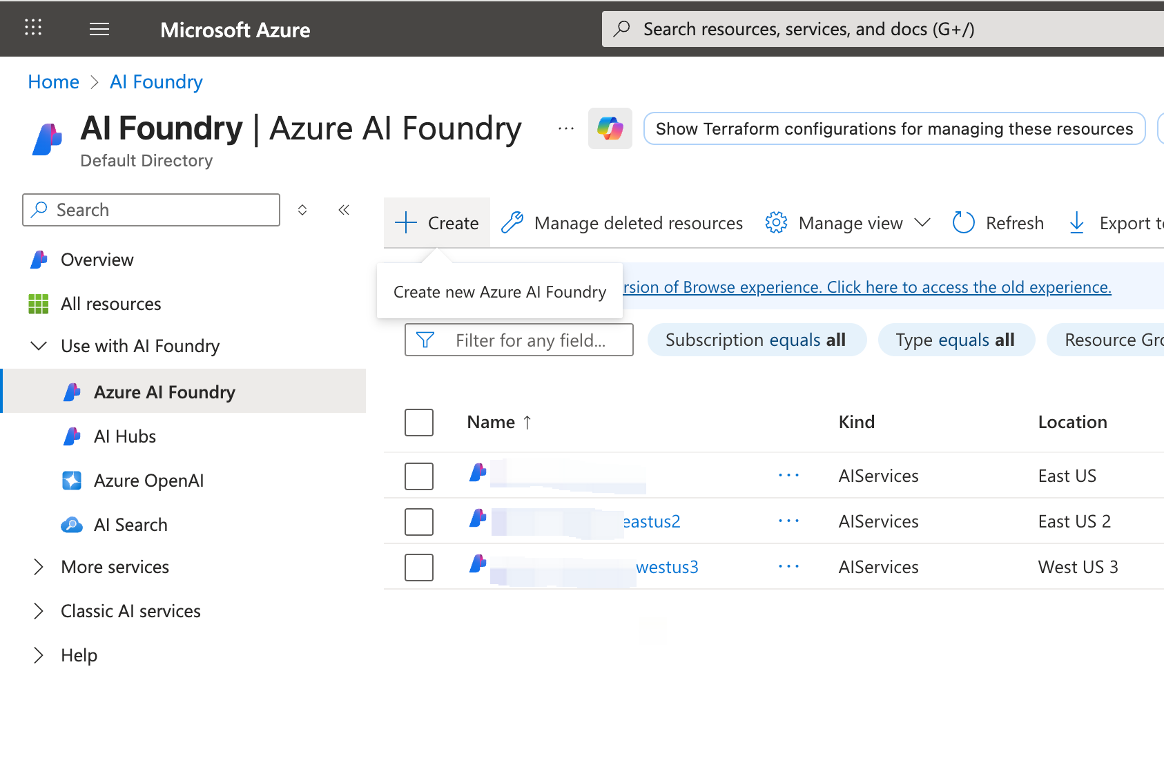
Task: Click the AI Hubs sidebar icon
Action: point(72,436)
